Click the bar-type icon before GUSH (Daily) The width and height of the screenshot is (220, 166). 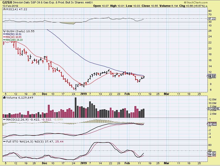(4, 31)
